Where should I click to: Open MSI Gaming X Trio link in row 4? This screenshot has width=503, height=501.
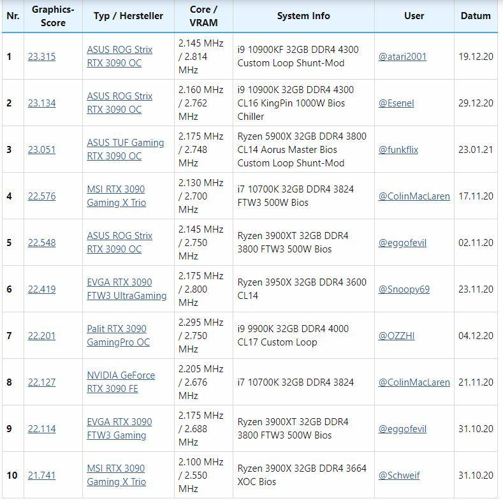tap(117, 196)
